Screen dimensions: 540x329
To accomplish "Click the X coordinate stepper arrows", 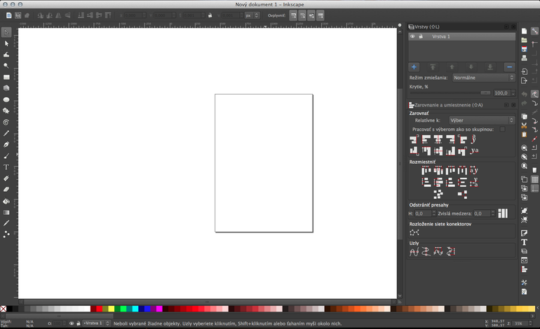I will [144, 15].
